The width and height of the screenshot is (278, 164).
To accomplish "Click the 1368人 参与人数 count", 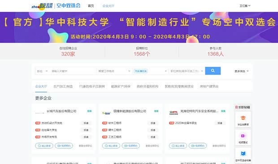I will click(215, 54).
